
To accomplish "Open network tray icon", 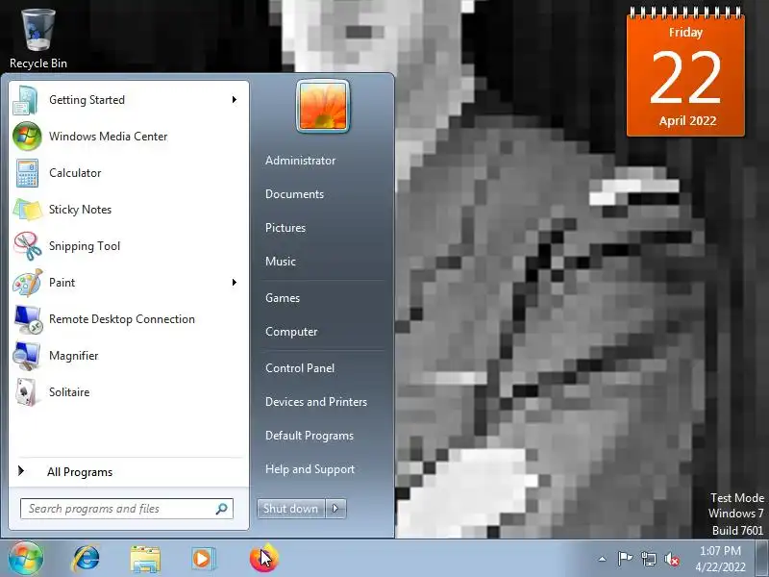I will click(x=648, y=559).
